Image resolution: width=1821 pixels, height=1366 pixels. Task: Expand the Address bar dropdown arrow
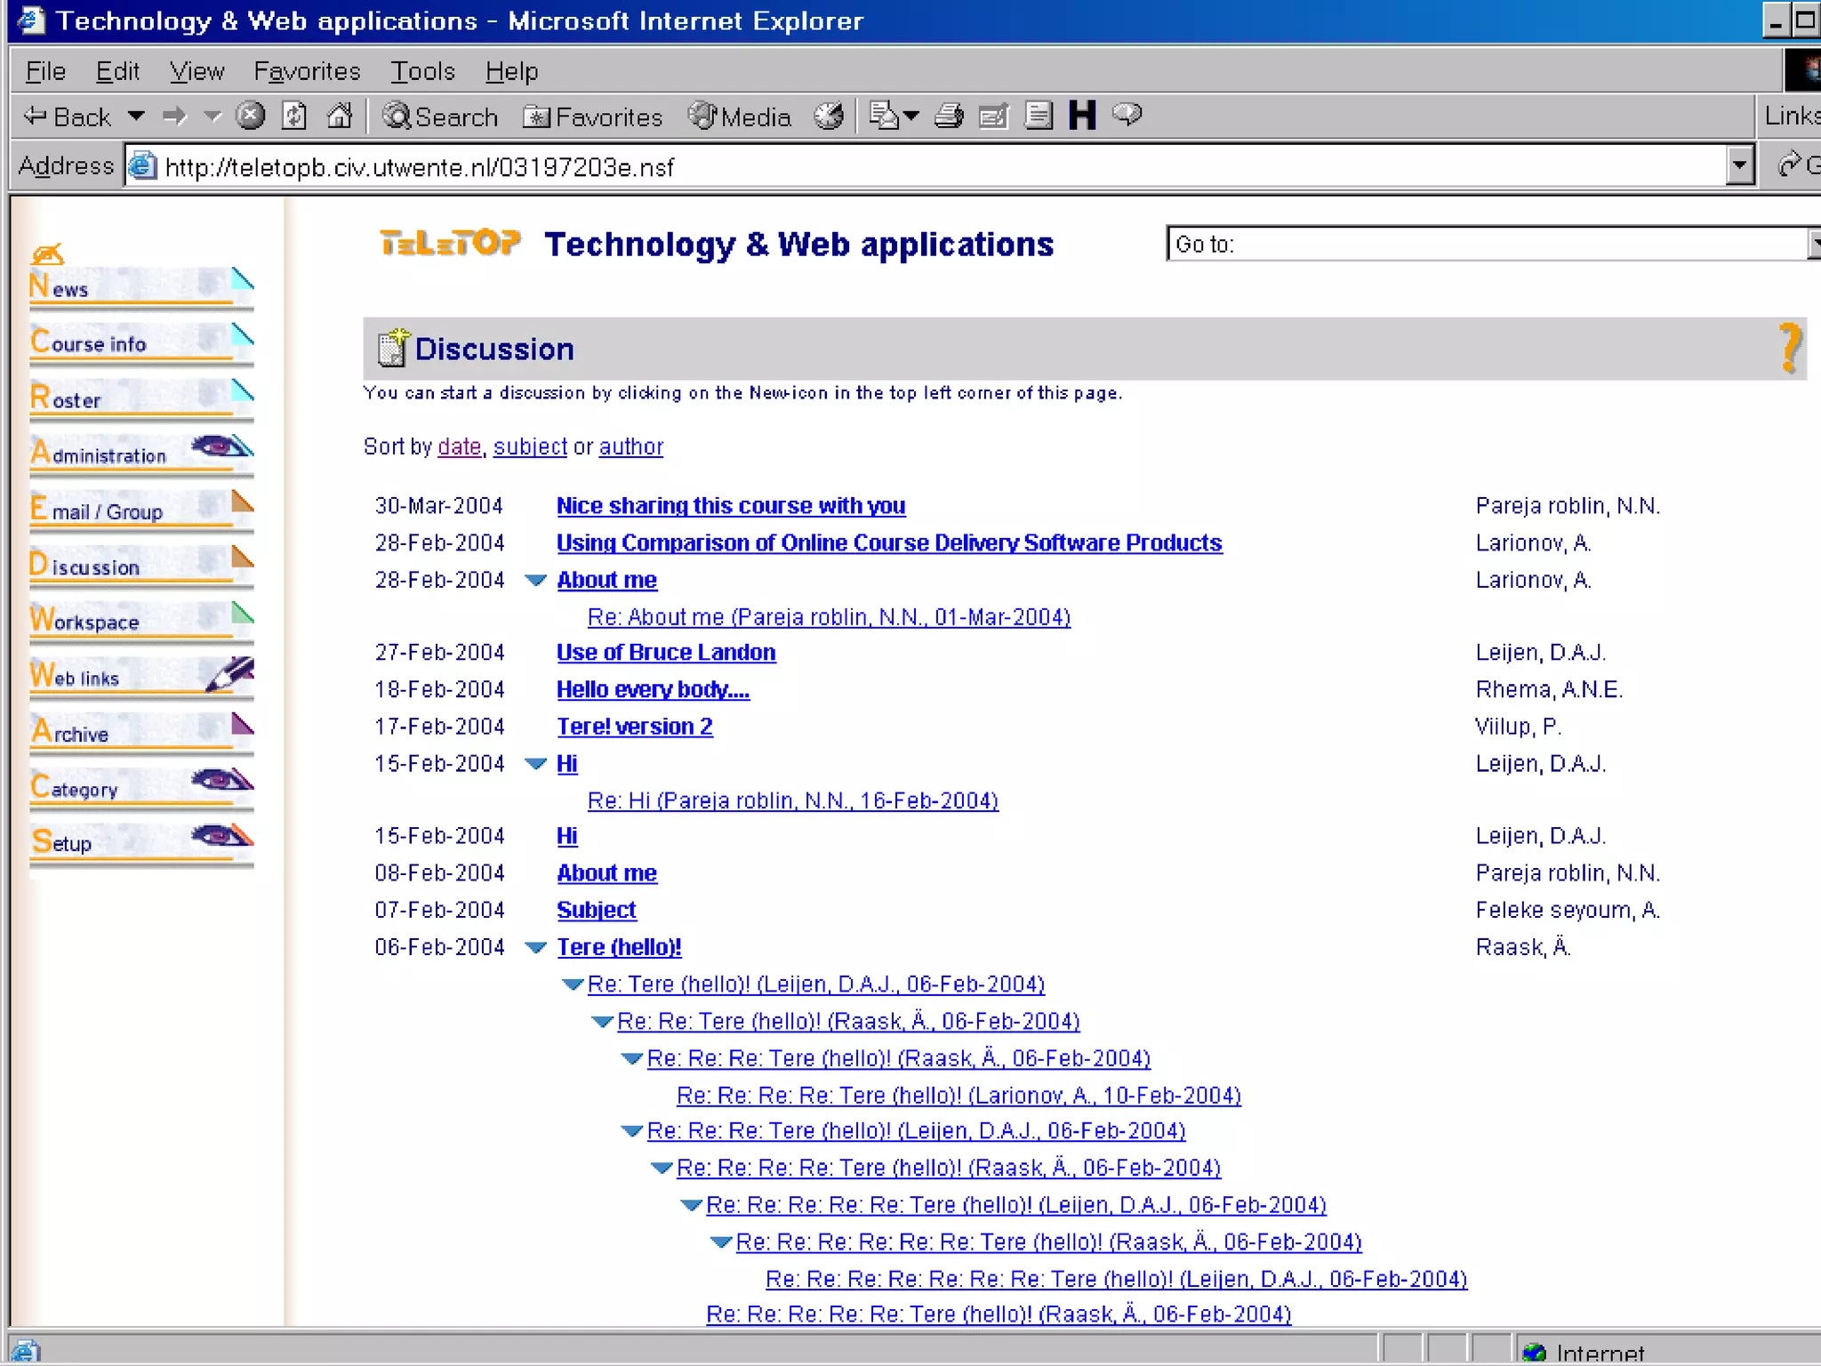1739,166
